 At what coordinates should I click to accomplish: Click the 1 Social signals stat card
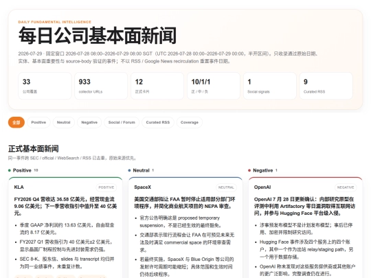(x=270, y=86)
